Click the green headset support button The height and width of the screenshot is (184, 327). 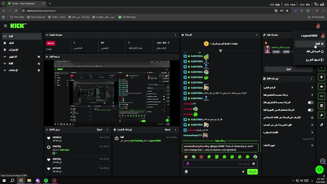click(319, 169)
